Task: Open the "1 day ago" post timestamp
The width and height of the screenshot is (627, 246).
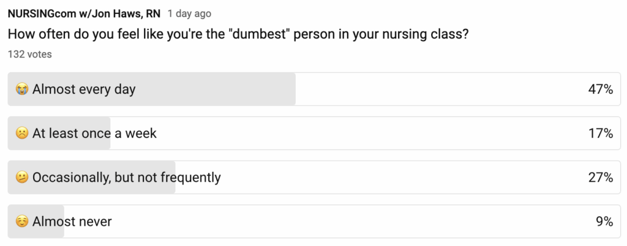Action: click(x=189, y=13)
